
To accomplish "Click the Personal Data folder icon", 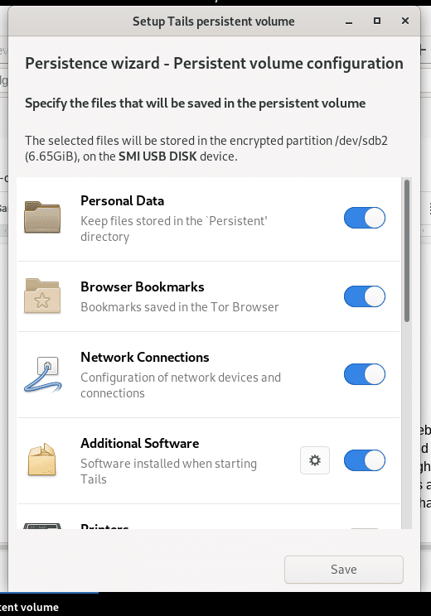I will pos(42,217).
